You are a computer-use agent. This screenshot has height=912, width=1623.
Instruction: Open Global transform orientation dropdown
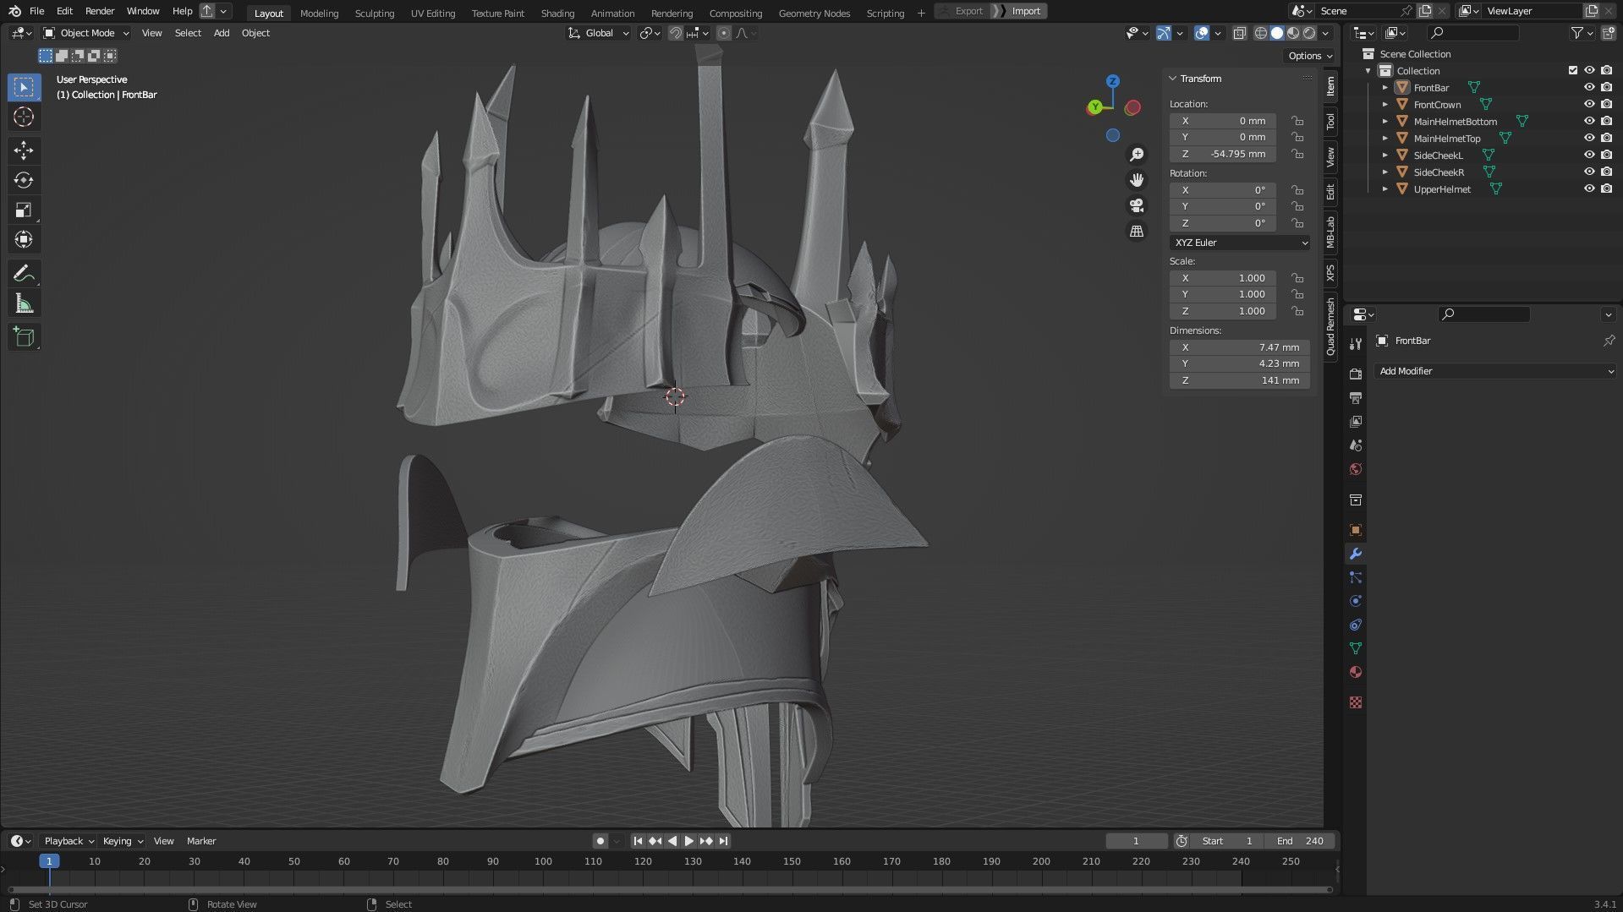(x=599, y=33)
